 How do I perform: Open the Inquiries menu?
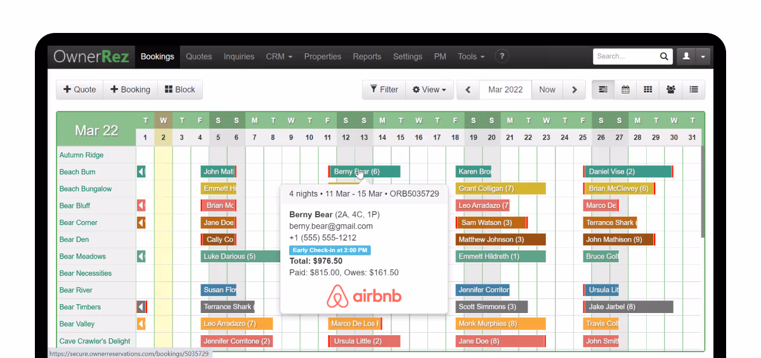pos(239,56)
